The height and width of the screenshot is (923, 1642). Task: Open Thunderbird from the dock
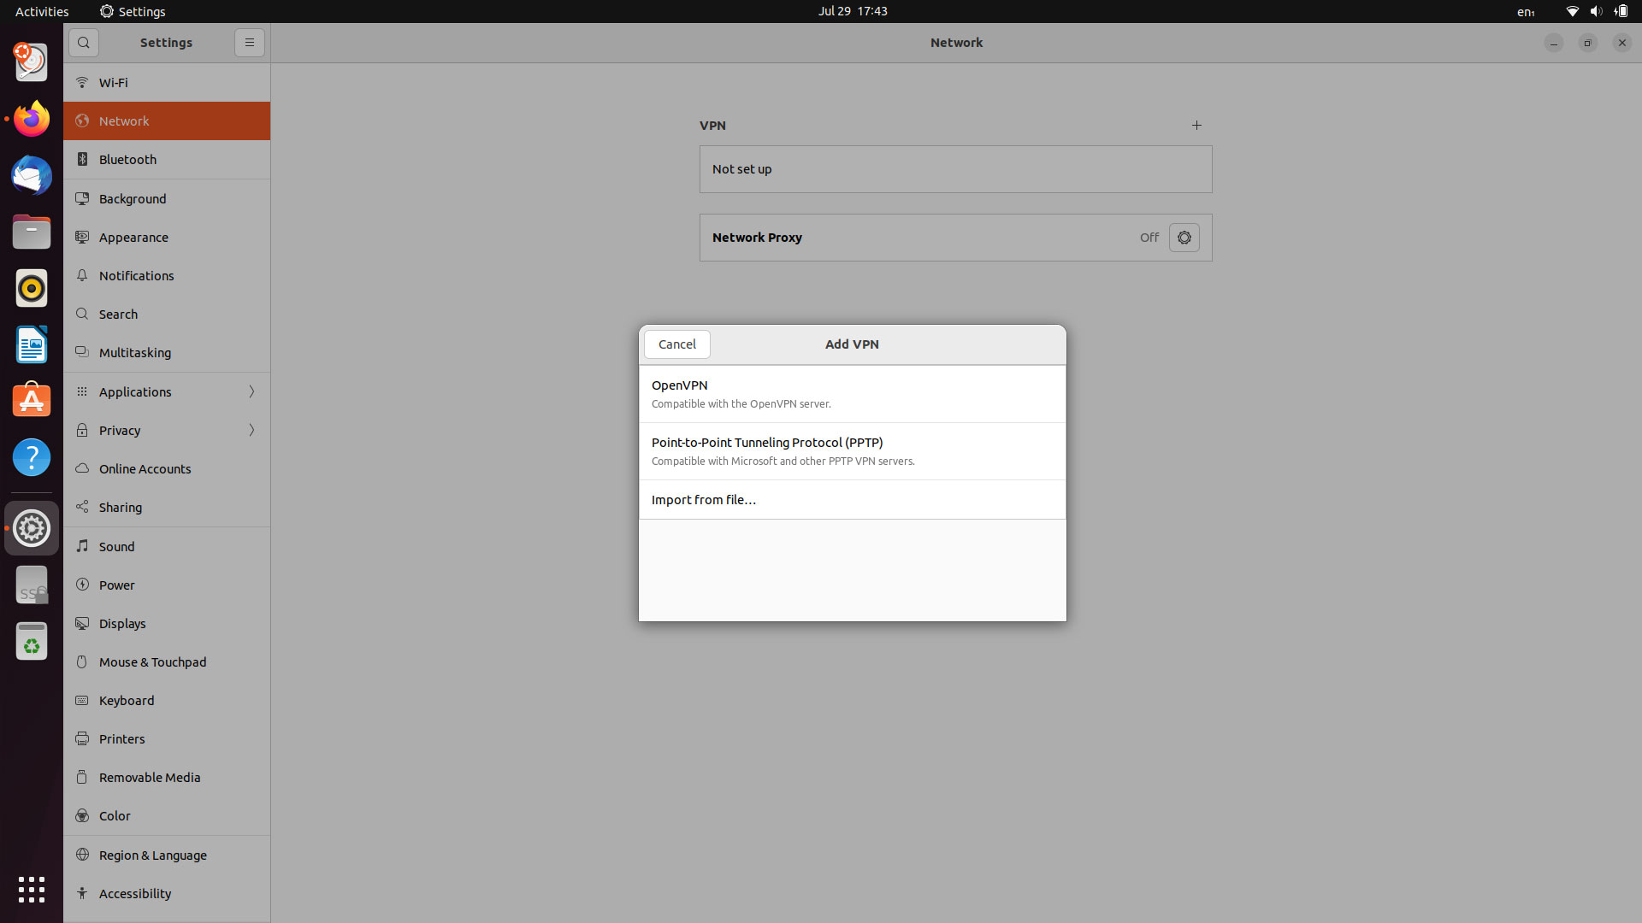click(31, 175)
